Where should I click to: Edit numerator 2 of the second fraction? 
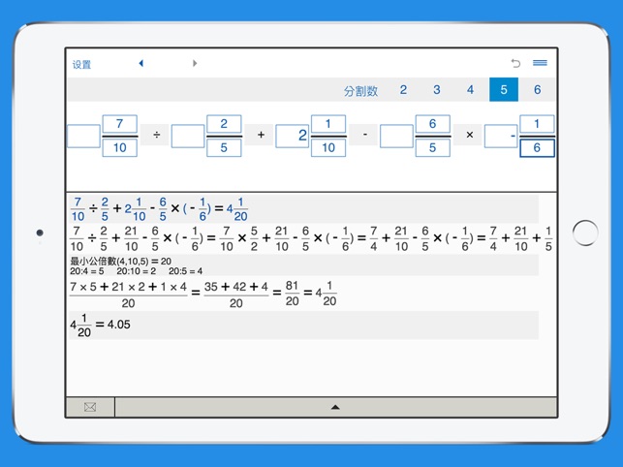[x=224, y=124]
